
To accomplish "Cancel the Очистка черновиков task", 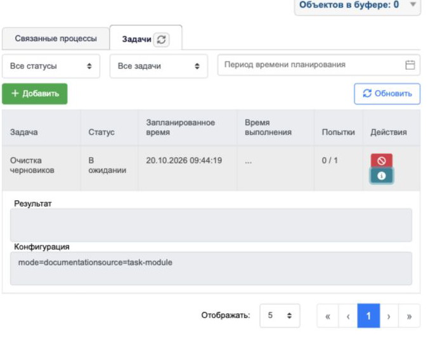I will coord(381,161).
